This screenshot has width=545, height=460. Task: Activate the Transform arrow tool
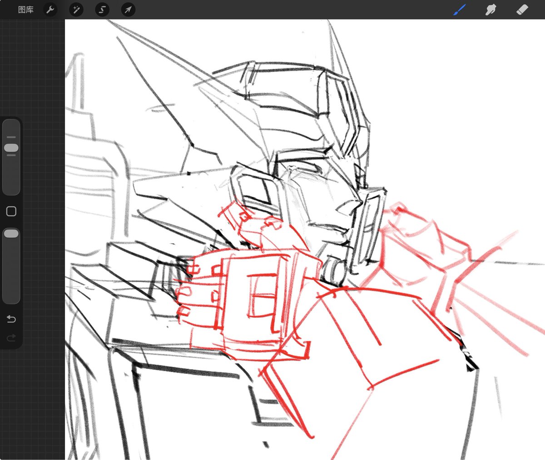coord(128,10)
